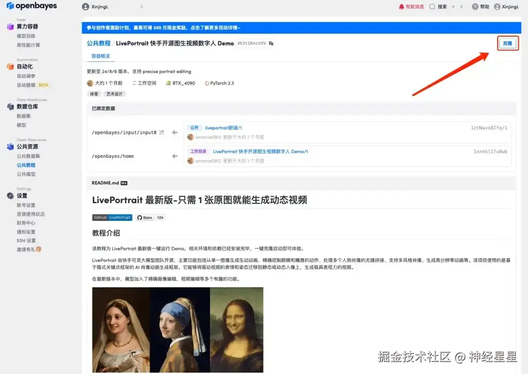Open the 设置 gear icon
The height and width of the screenshot is (374, 528).
click(10, 196)
